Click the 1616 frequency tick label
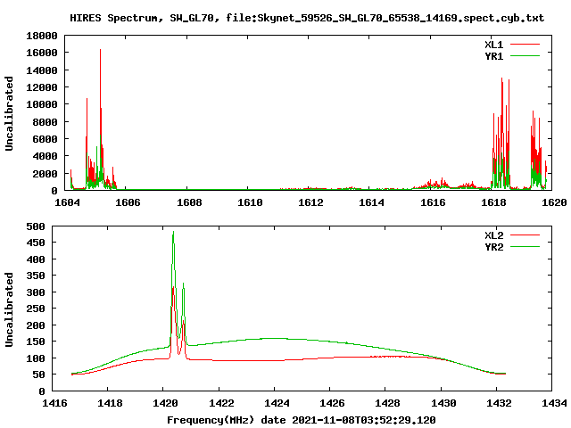Viewport: 571px width, 428px height. point(433,202)
